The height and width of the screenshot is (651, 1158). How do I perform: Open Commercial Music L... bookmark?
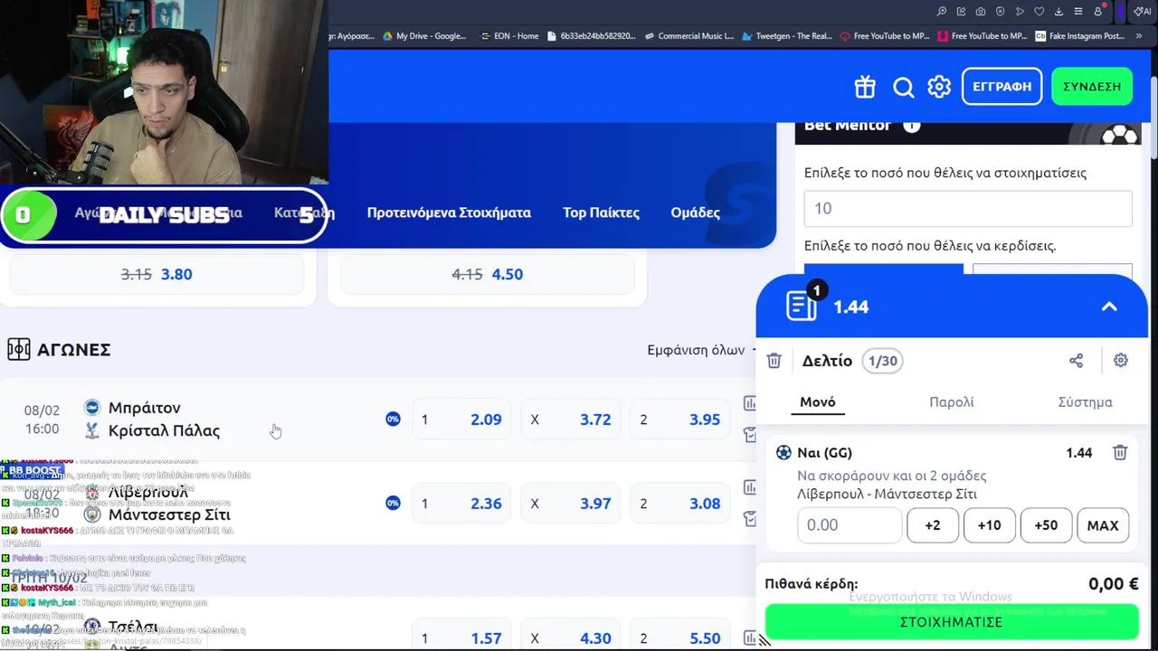[x=689, y=36]
